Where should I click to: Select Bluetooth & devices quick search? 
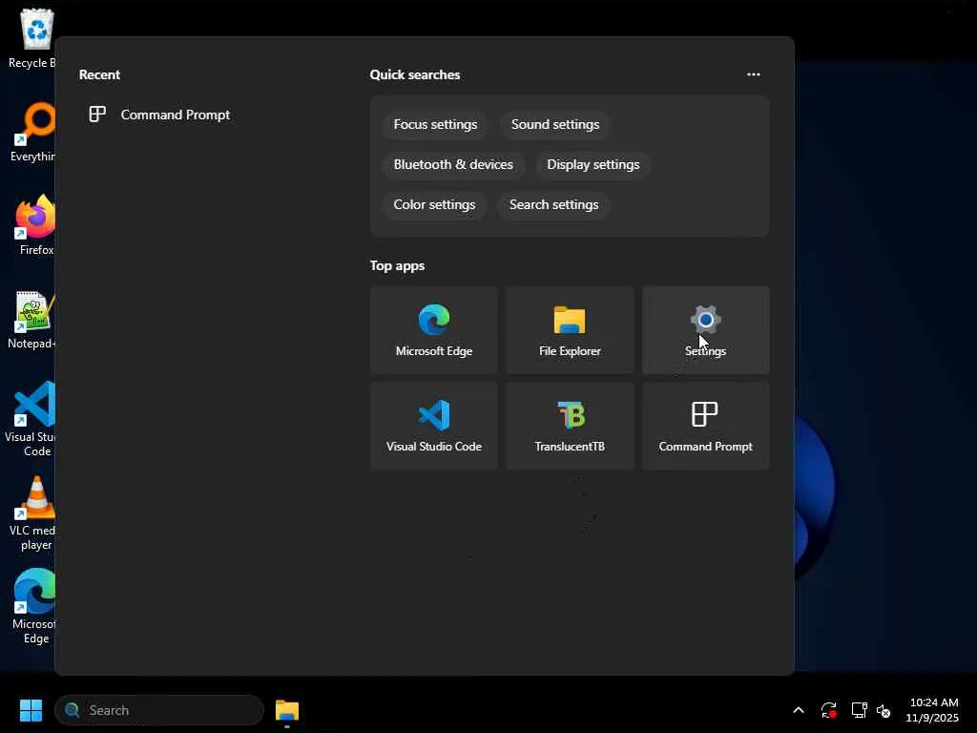[453, 164]
